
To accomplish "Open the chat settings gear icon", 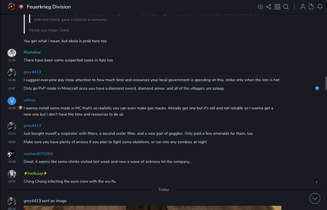I will (x=260, y=7).
